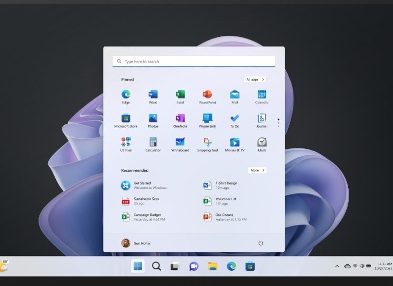Launch the Calculator app
This screenshot has width=393, height=286.
[153, 144]
